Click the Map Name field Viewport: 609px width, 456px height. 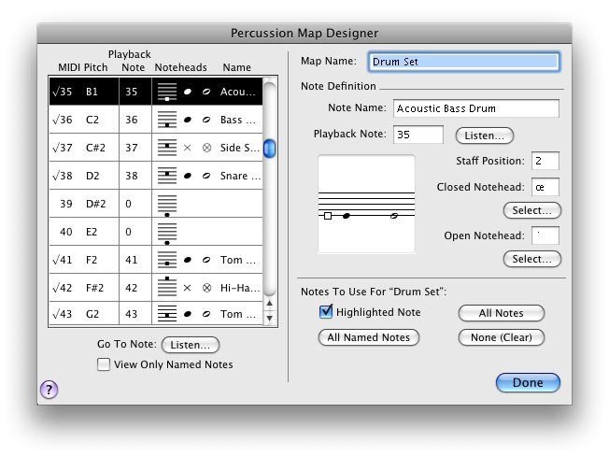[x=463, y=62]
